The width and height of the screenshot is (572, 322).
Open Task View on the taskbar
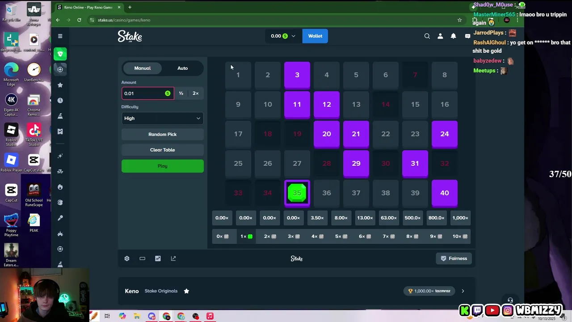tap(107, 316)
